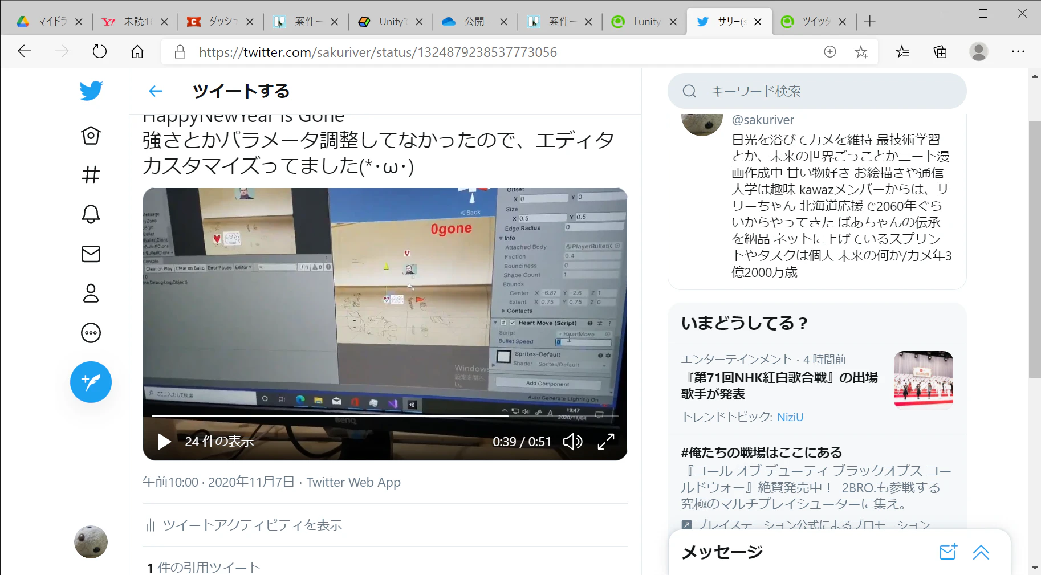Reload the page with refresh icon
This screenshot has height=575, width=1041.
coord(99,52)
